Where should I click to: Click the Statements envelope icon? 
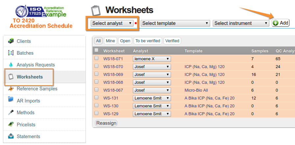point(11,136)
